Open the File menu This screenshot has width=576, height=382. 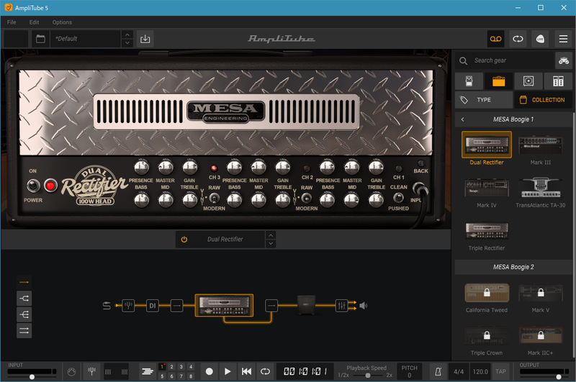(x=12, y=22)
